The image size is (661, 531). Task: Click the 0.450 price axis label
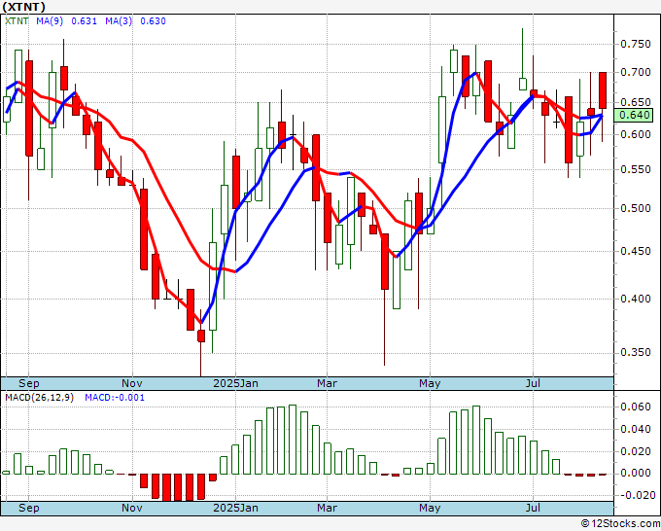636,251
